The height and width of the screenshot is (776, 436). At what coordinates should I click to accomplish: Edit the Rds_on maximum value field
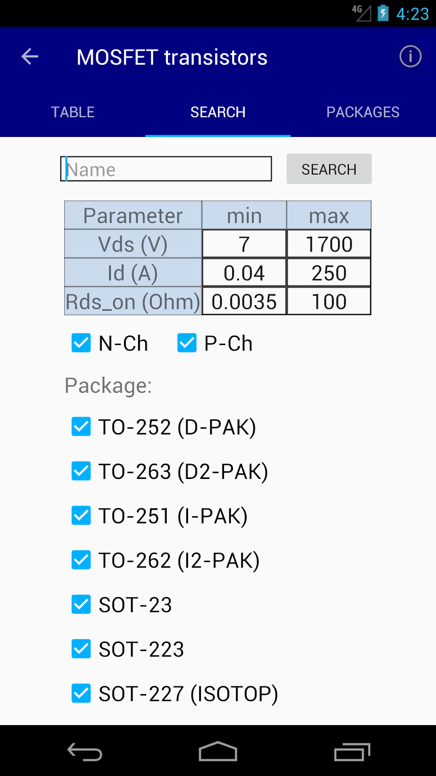(329, 301)
